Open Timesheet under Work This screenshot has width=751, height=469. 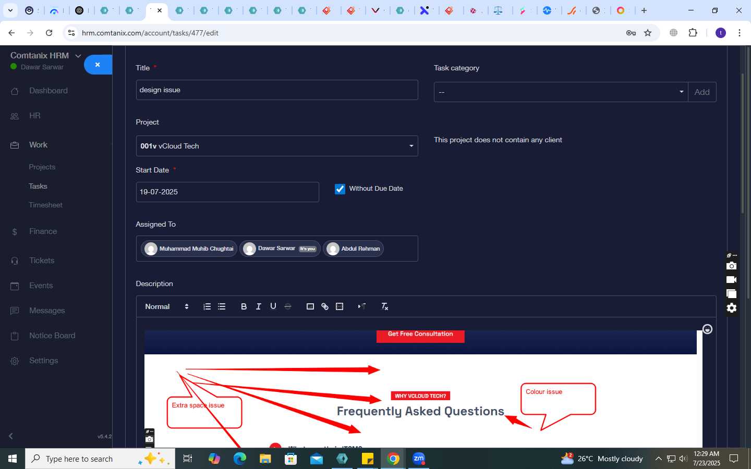click(x=46, y=205)
